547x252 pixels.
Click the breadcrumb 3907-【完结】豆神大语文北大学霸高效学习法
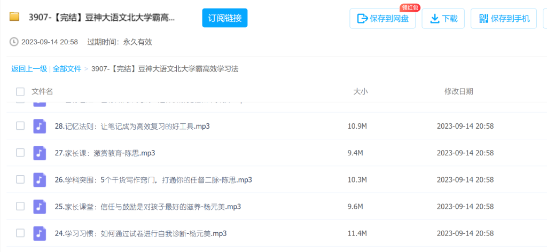coord(165,69)
